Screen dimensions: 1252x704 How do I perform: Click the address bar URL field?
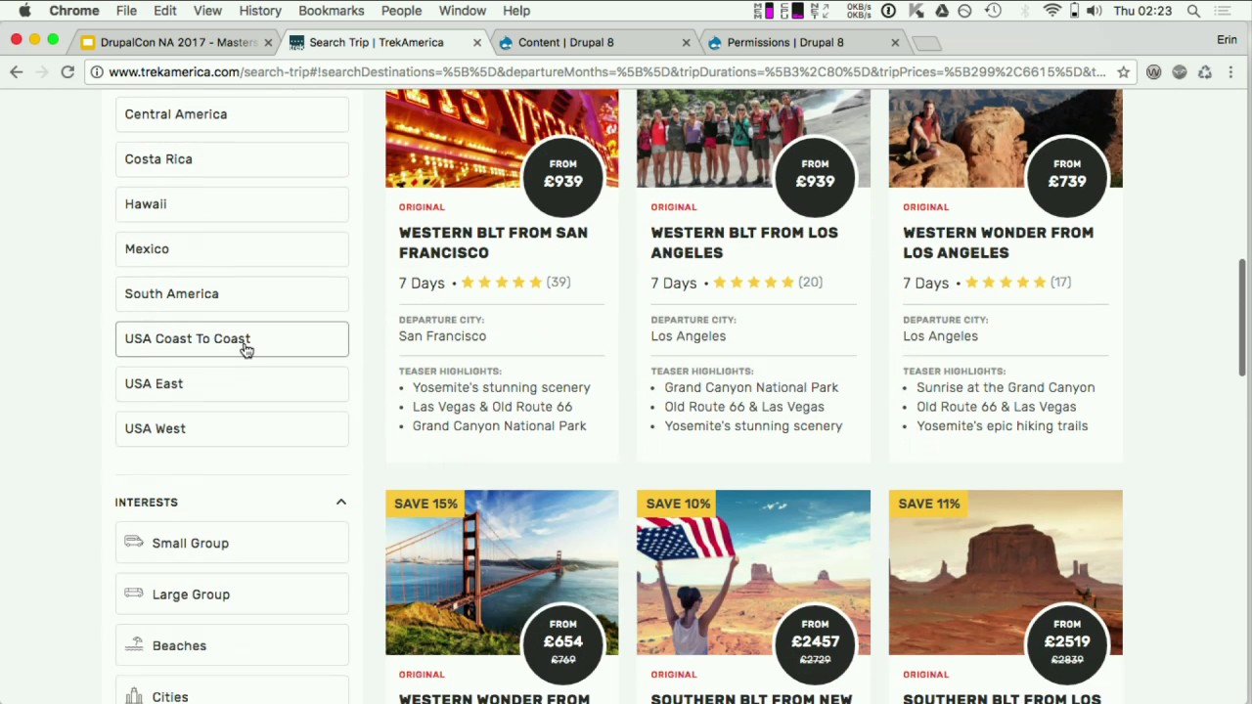[606, 71]
